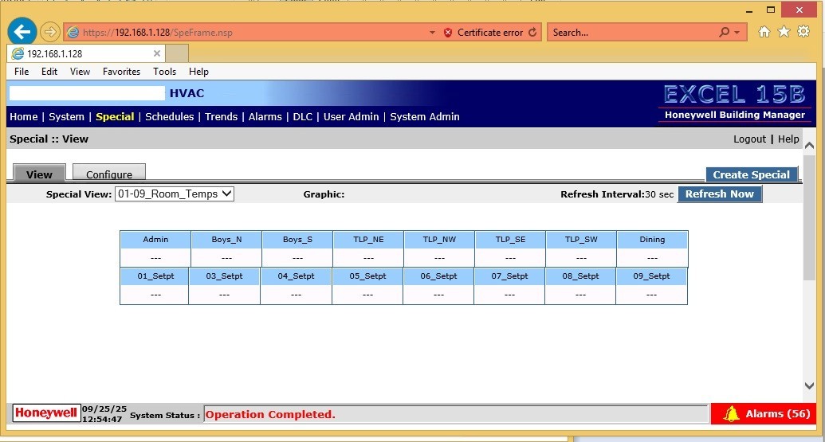The height and width of the screenshot is (442, 825).
Task: Click the Honeywell logo in status bar
Action: tap(46, 413)
